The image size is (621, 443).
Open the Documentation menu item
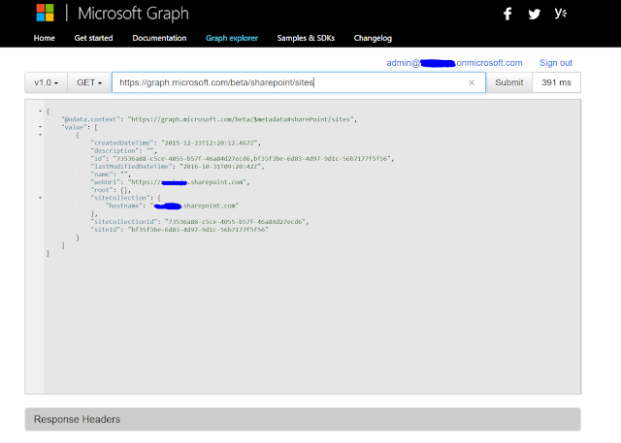pos(159,38)
